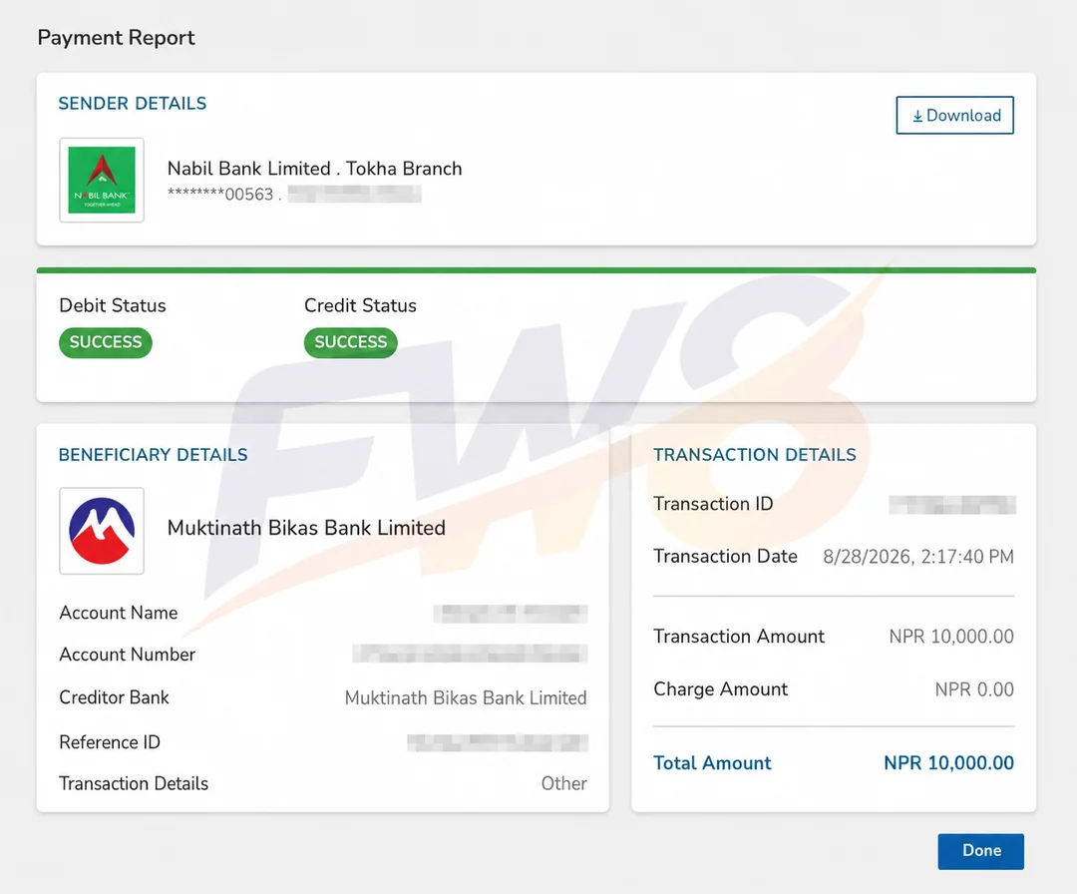The image size is (1077, 894).
Task: Click the 'Reference ID' label
Action: (x=110, y=742)
